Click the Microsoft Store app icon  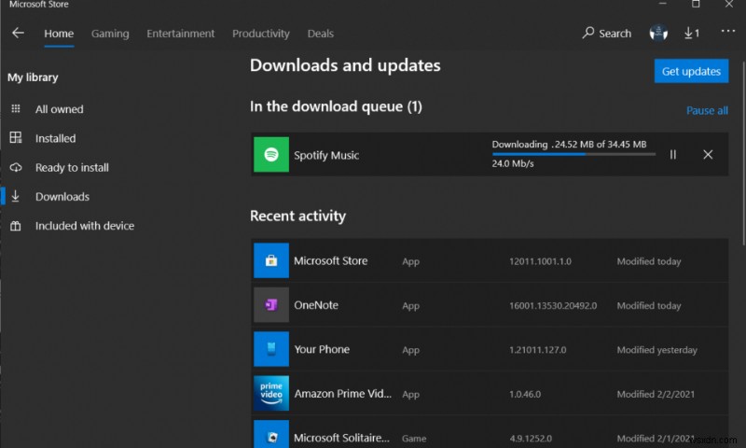point(271,260)
